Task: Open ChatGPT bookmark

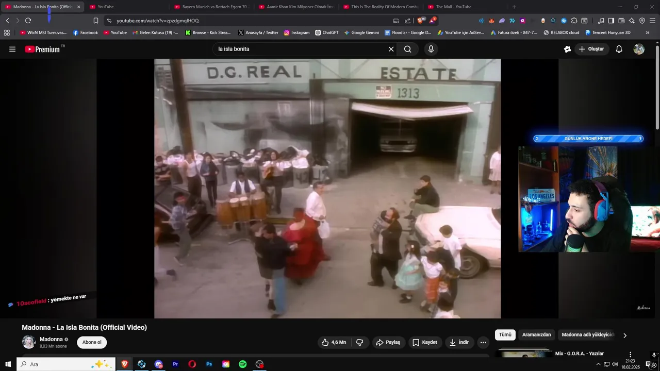Action: point(327,32)
